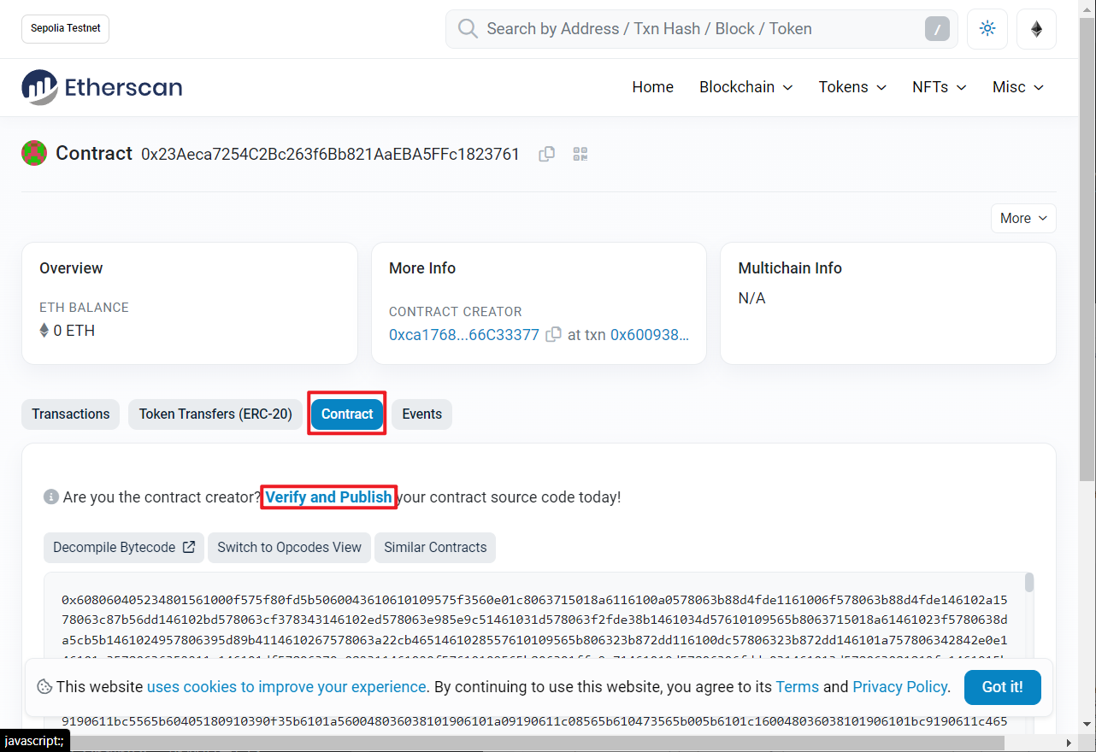The image size is (1096, 752).
Task: Copy the contract address to clipboard
Action: (546, 154)
